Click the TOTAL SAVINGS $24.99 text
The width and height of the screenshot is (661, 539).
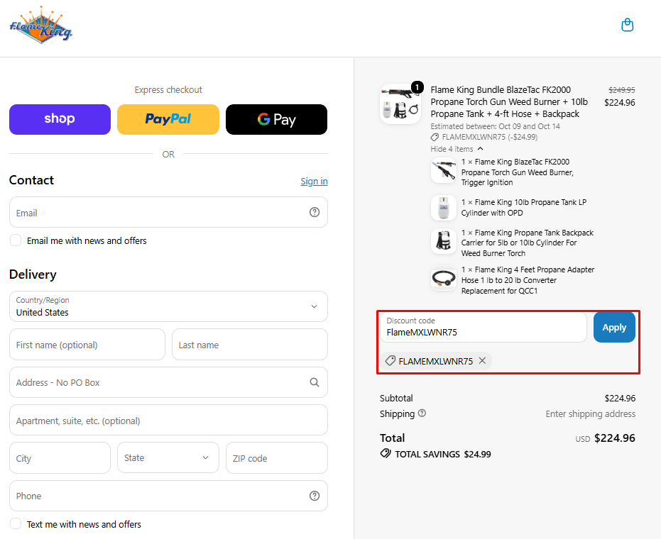tap(442, 454)
